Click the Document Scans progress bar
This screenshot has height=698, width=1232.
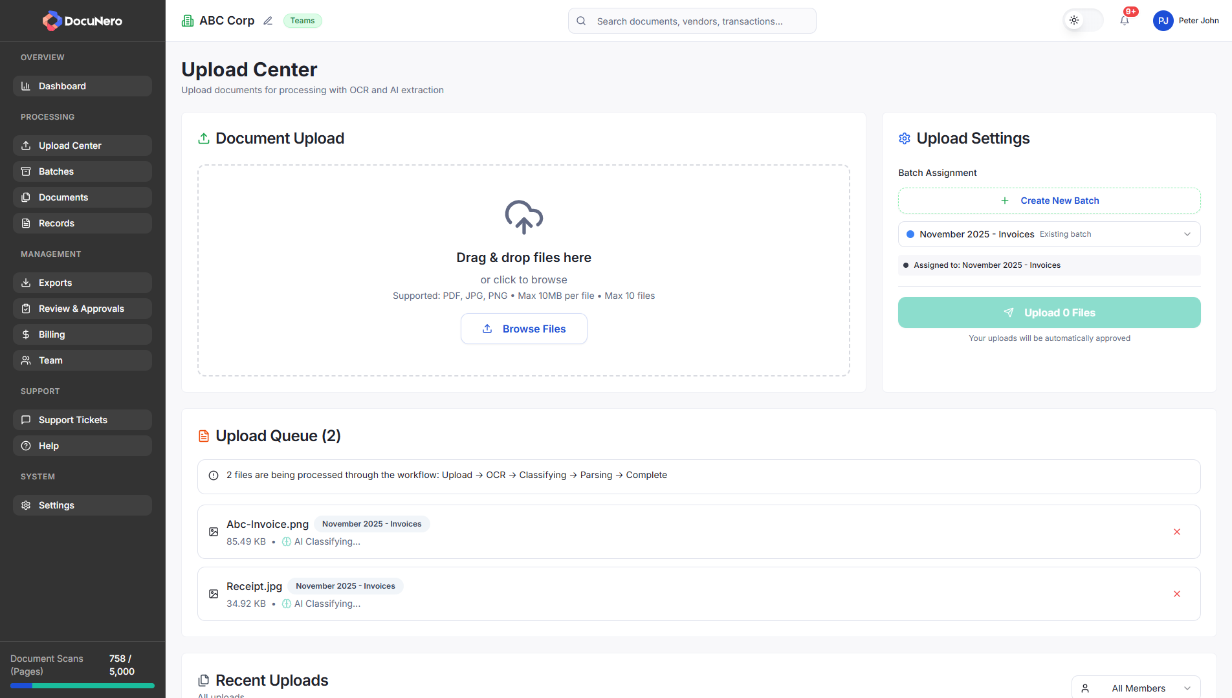coord(82,685)
